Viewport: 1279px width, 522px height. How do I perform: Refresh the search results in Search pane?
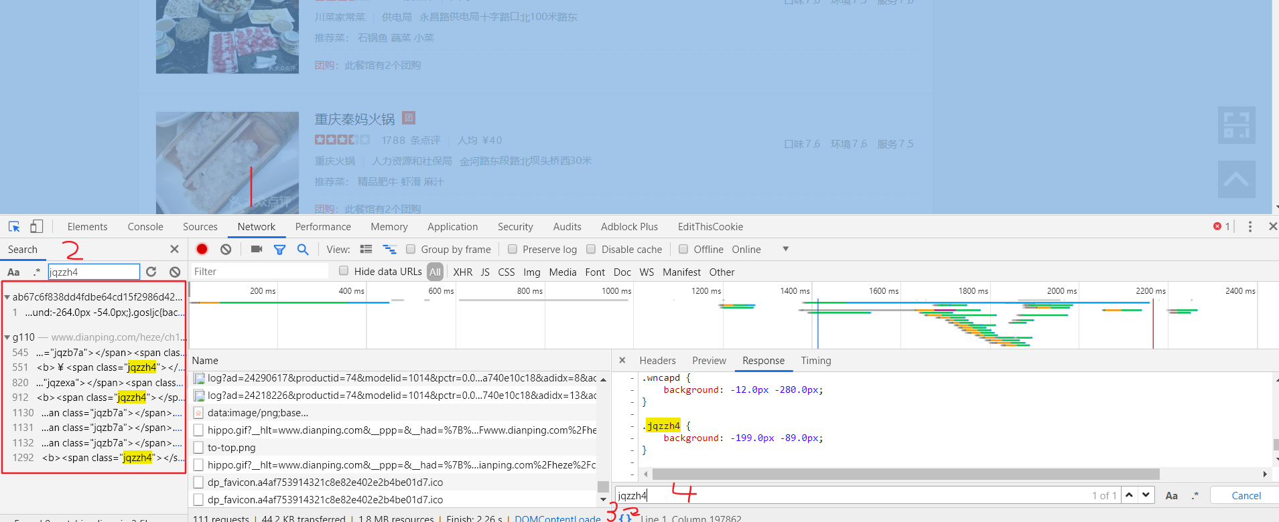pyautogui.click(x=151, y=272)
